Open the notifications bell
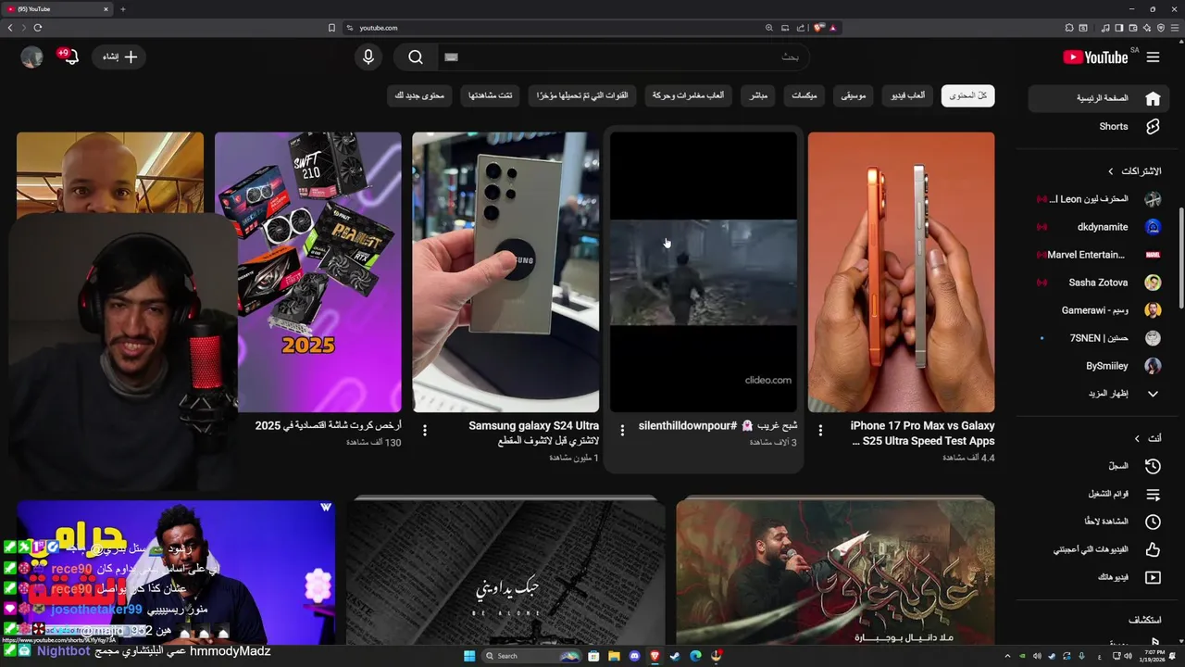Viewport: 1185px width, 667px height. point(71,57)
